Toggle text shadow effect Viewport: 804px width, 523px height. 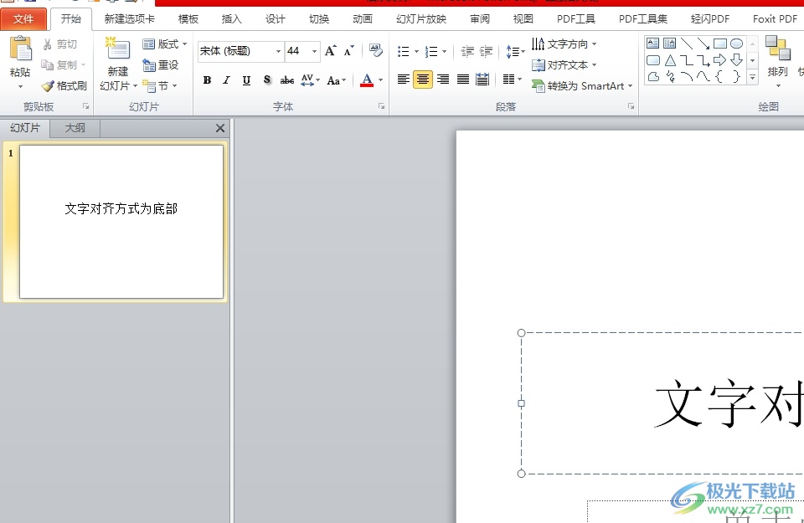tap(266, 79)
